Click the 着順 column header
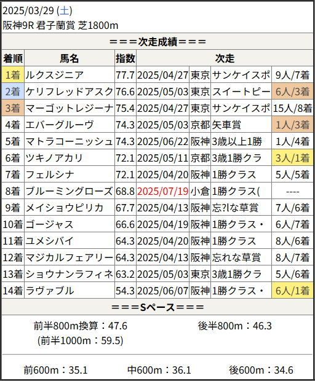Image resolution: width=315 pixels, height=381 pixels. tap(13, 58)
